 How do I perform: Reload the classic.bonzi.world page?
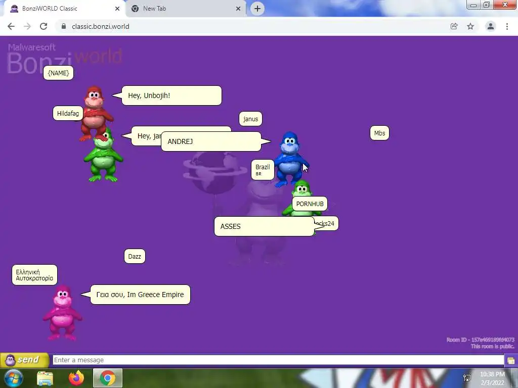click(44, 26)
